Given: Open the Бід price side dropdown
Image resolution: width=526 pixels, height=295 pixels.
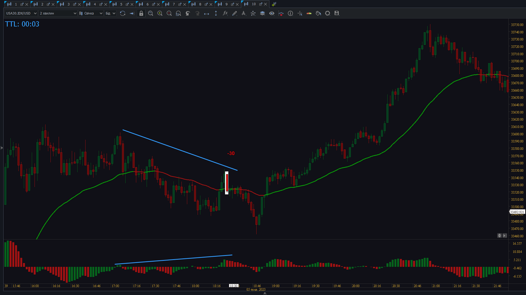Looking at the screenshot, I should [111, 13].
